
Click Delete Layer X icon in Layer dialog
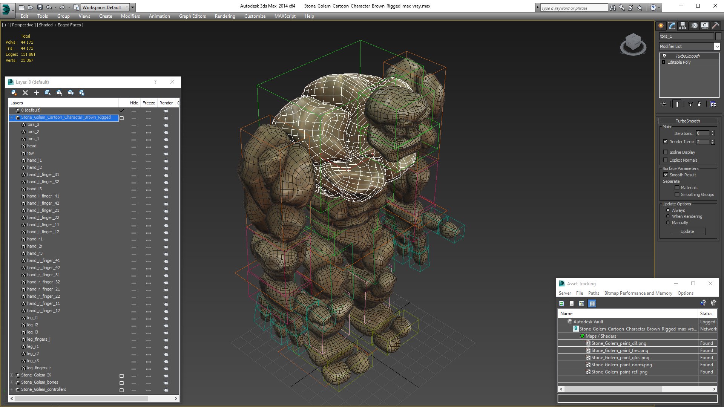pos(25,93)
